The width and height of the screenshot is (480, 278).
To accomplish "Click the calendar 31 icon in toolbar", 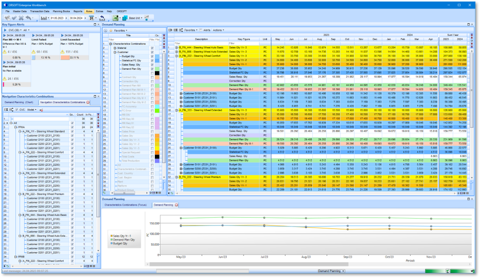I will point(91,18).
